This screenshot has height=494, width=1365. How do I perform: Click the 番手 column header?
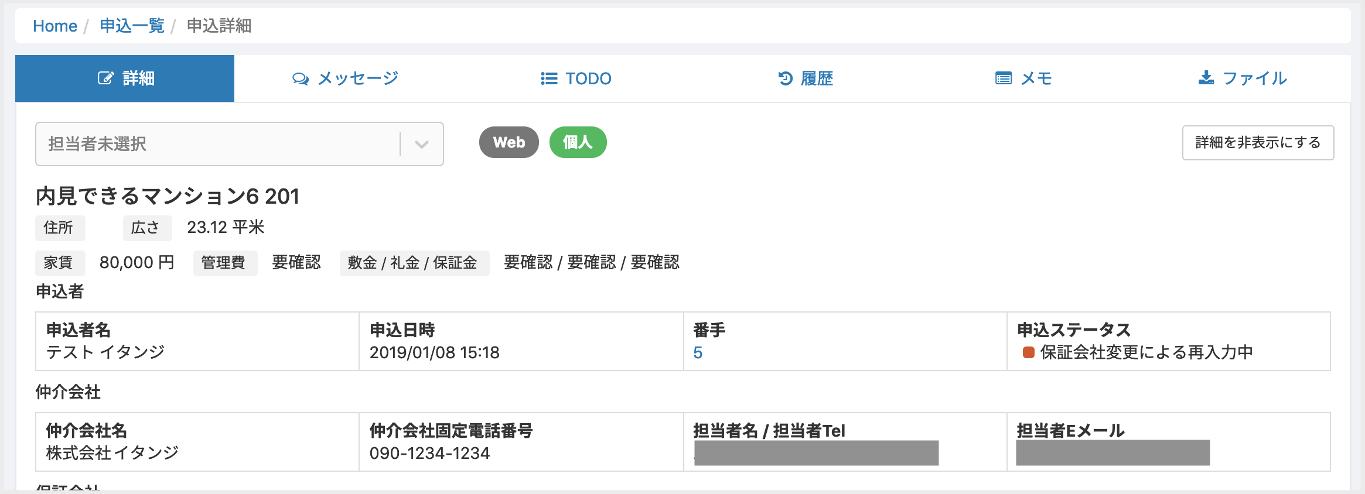709,330
